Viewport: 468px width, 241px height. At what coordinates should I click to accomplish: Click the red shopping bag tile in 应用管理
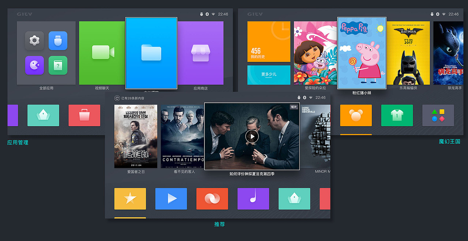coord(84,116)
